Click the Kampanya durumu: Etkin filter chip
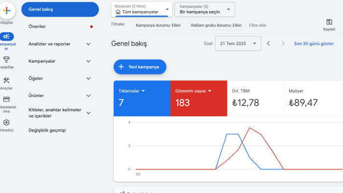The height and width of the screenshot is (193, 343). pos(158,25)
